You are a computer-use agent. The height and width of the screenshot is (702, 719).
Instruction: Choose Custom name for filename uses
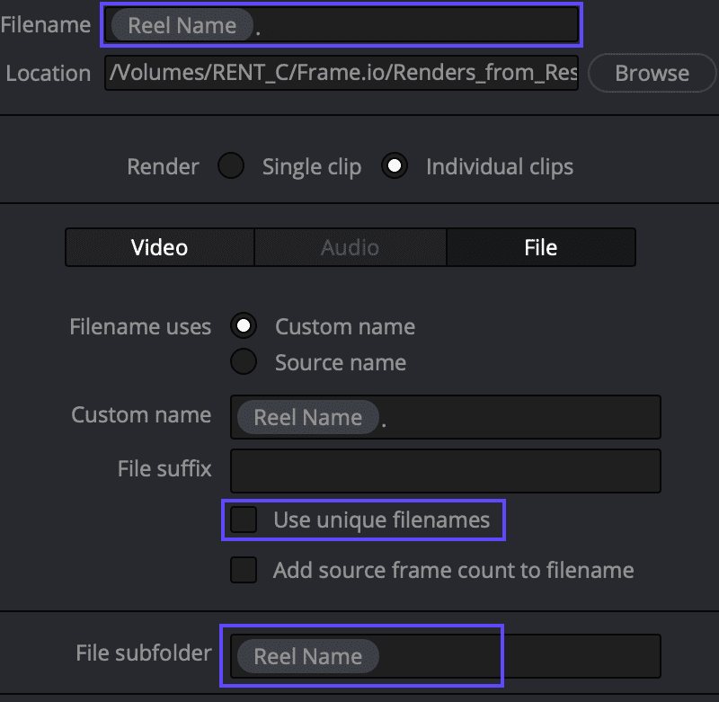coord(244,326)
